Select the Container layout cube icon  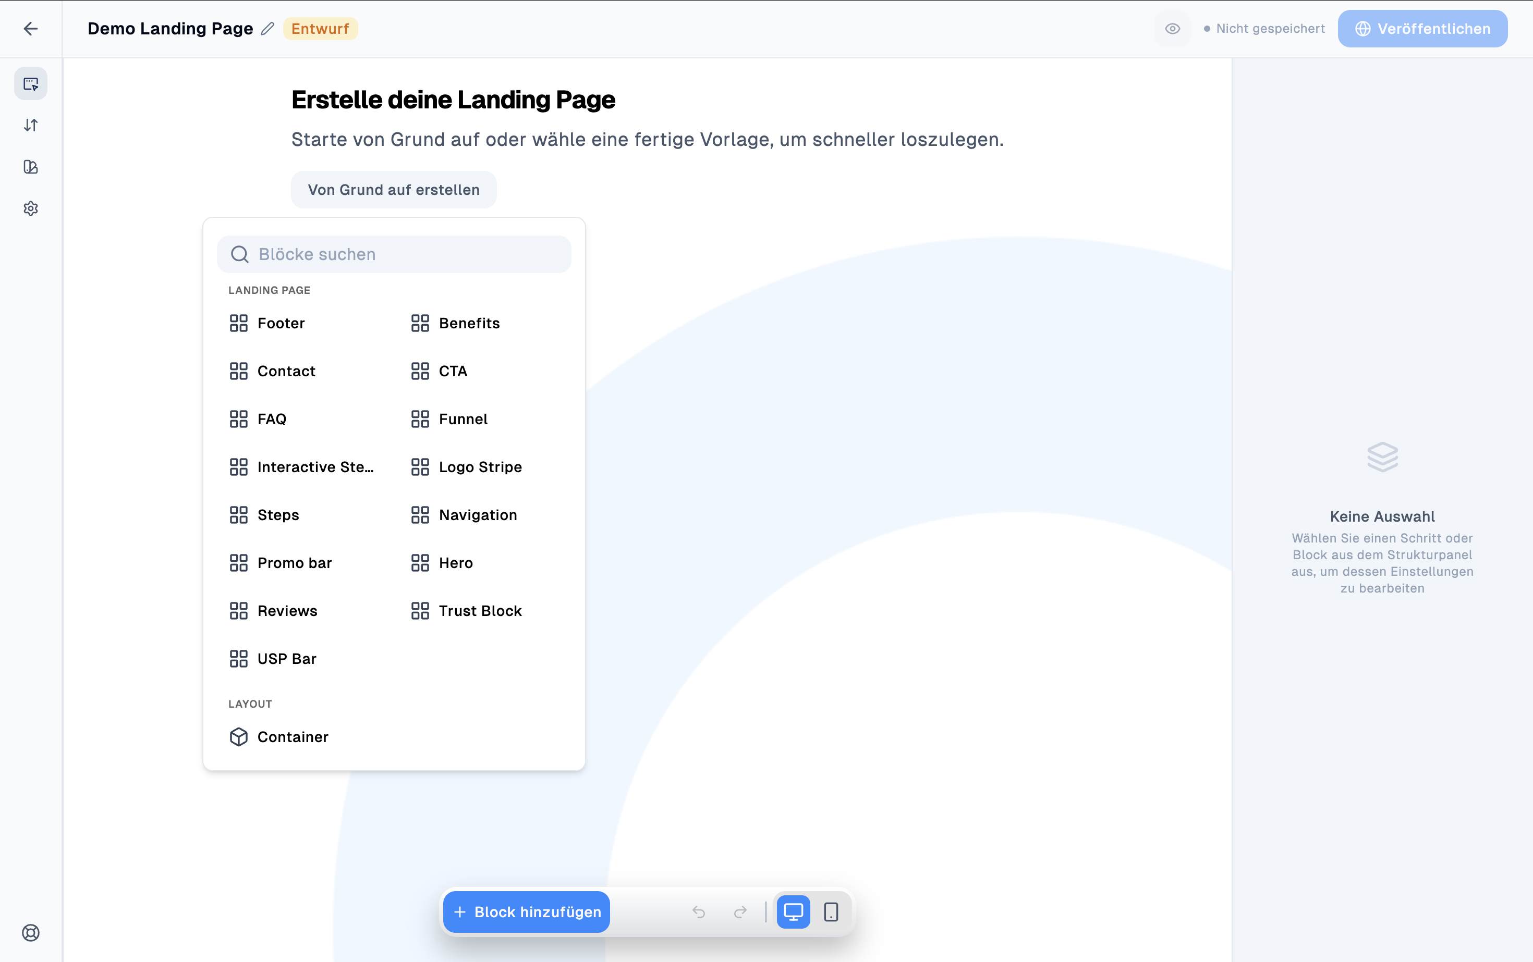point(239,737)
